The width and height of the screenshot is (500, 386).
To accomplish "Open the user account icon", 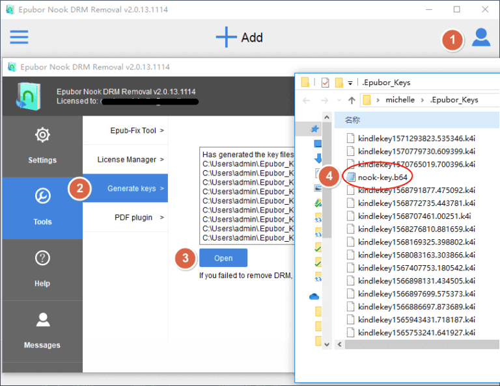I will pos(481,38).
